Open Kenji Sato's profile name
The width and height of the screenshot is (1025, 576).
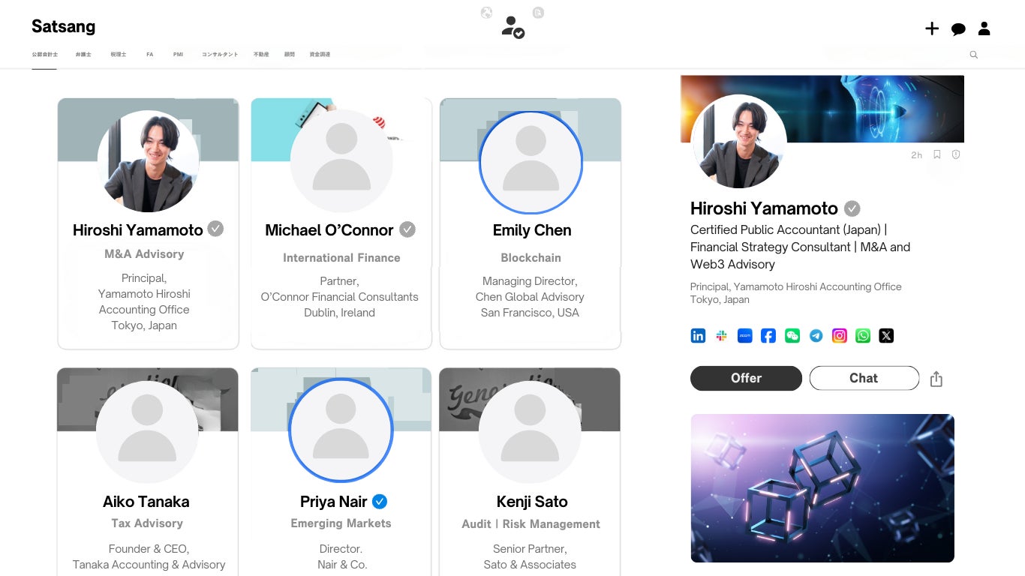point(532,502)
